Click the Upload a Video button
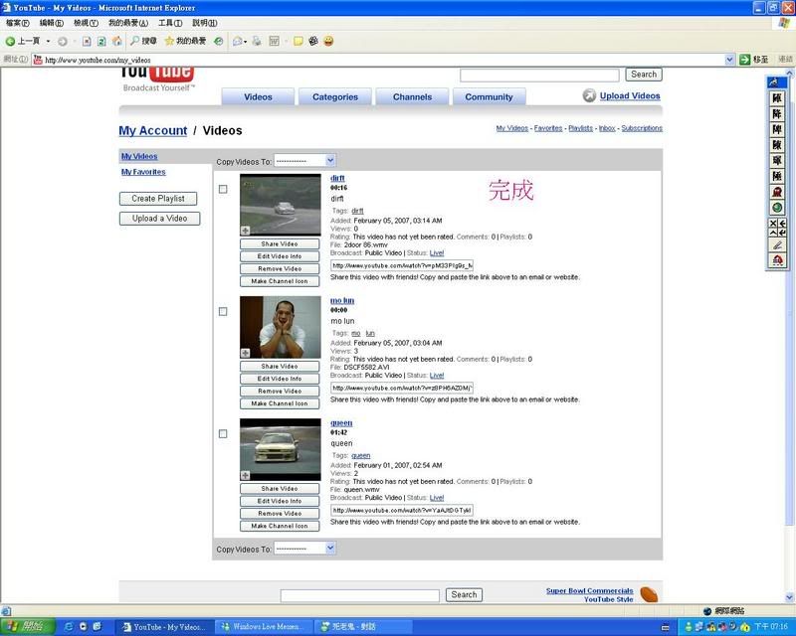796x636 pixels. (x=159, y=218)
